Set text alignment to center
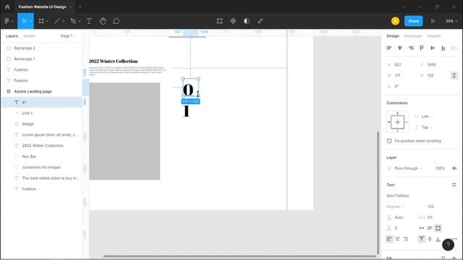 click(x=397, y=239)
